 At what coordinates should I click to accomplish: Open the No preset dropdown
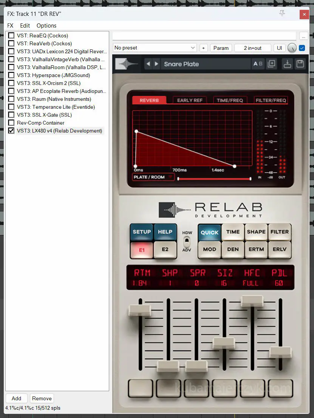(155, 48)
